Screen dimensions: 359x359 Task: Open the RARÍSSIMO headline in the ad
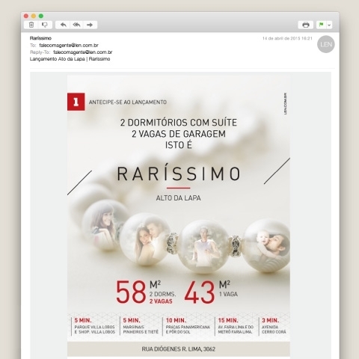(x=179, y=174)
